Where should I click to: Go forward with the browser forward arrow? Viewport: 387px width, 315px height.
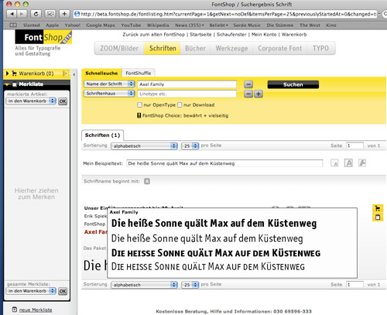pos(22,14)
